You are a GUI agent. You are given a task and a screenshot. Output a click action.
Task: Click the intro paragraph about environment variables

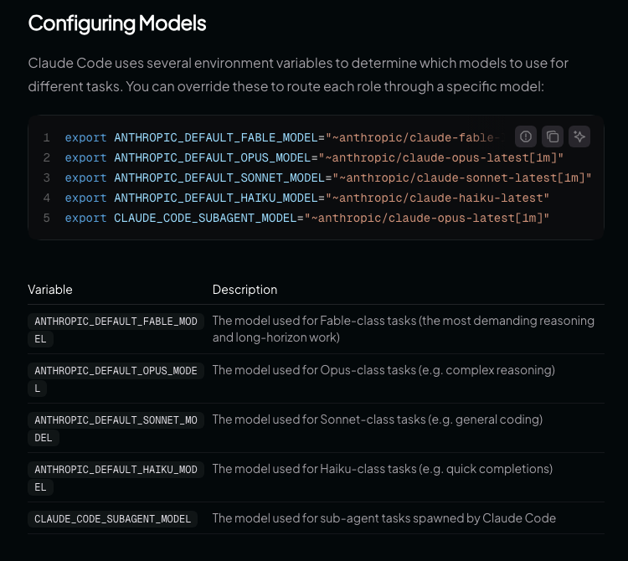click(298, 75)
